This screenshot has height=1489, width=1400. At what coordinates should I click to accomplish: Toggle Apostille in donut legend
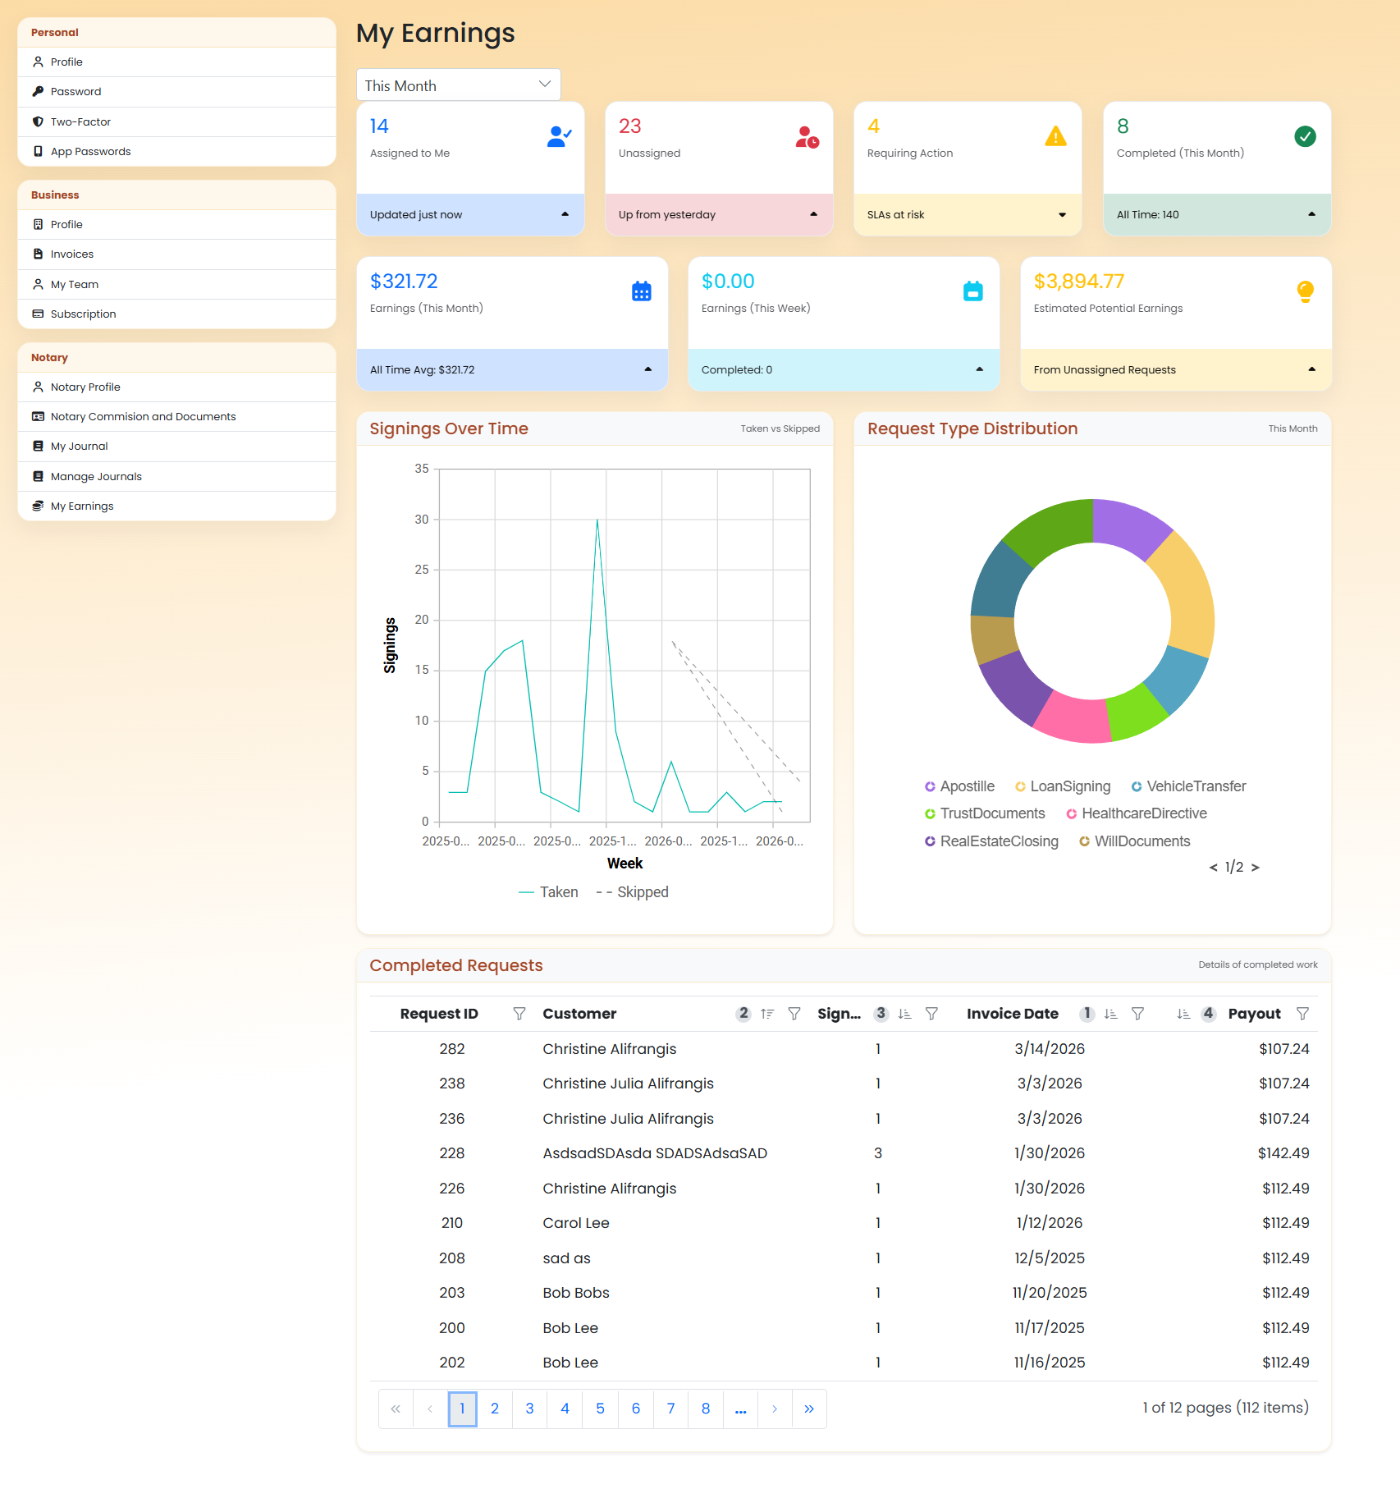(959, 786)
